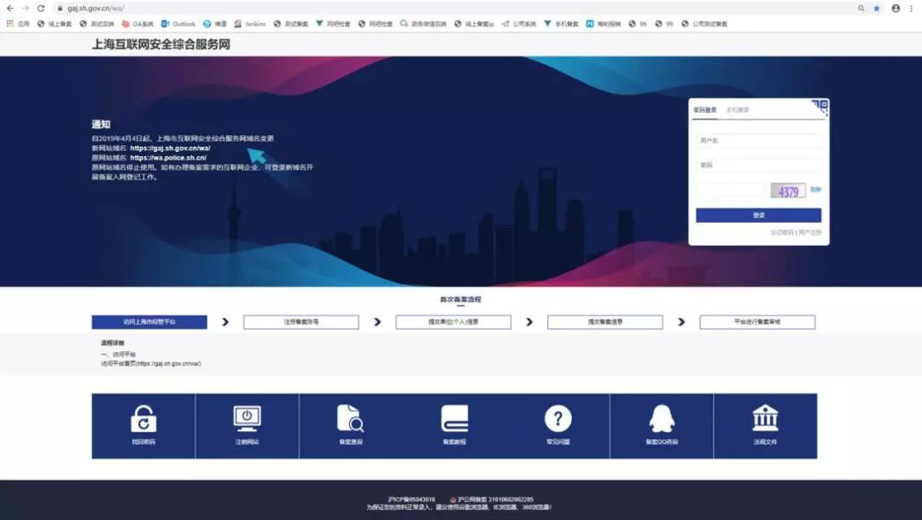Click the 4379 captcha image
The image size is (922, 520).
pos(788,190)
